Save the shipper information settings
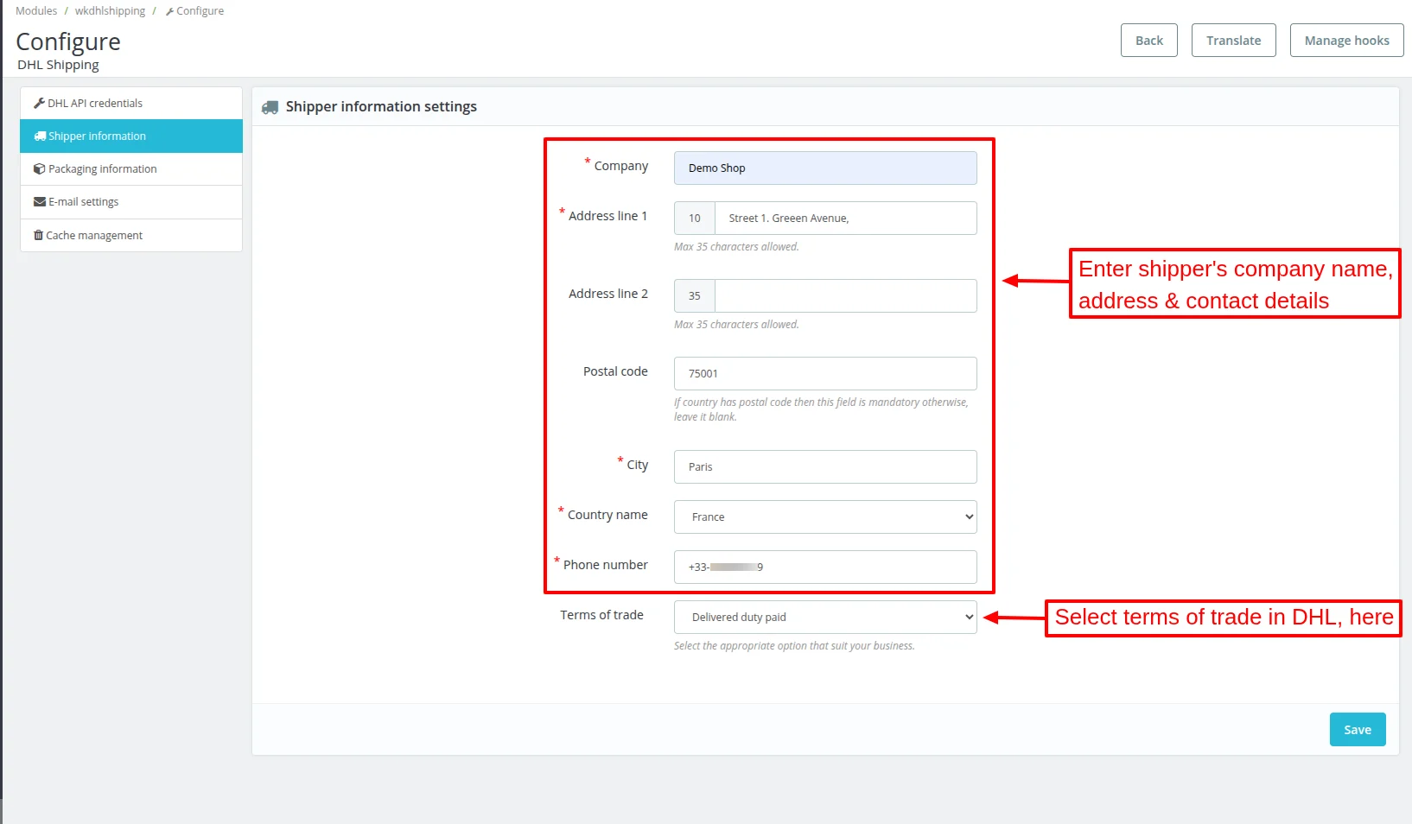The image size is (1412, 824). click(x=1357, y=730)
